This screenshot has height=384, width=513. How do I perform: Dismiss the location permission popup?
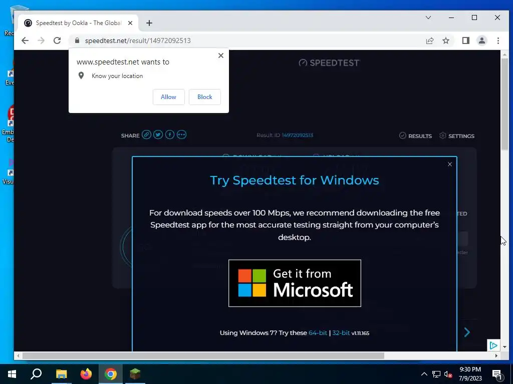point(221,55)
